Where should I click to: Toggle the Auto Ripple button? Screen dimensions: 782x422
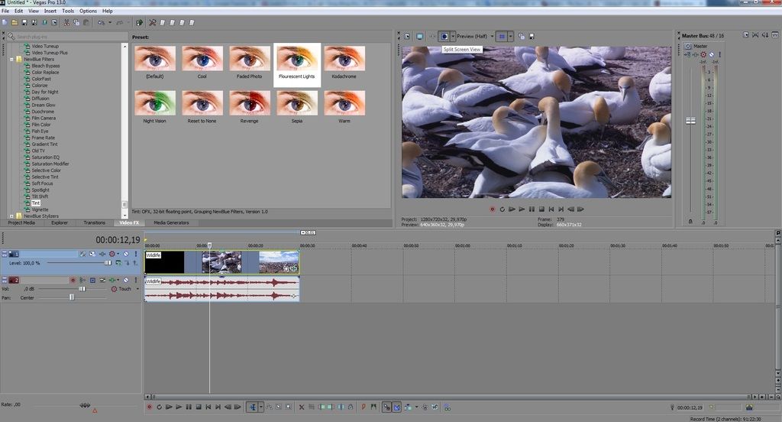point(409,407)
